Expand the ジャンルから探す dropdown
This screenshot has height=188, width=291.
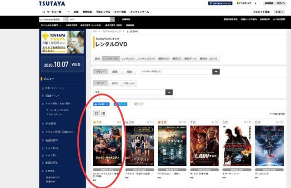tap(51, 25)
